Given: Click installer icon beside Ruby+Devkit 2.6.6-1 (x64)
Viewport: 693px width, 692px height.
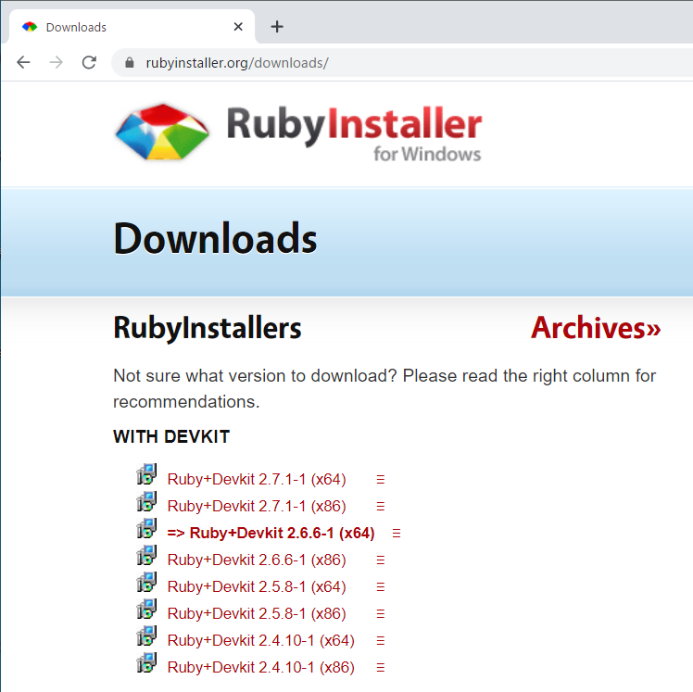Looking at the screenshot, I should point(146,530).
